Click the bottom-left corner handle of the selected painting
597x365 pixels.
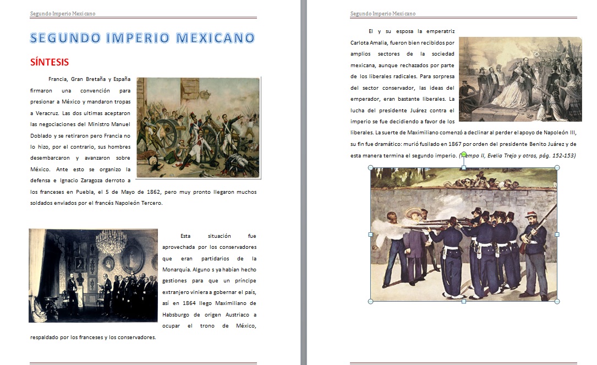[371, 301]
